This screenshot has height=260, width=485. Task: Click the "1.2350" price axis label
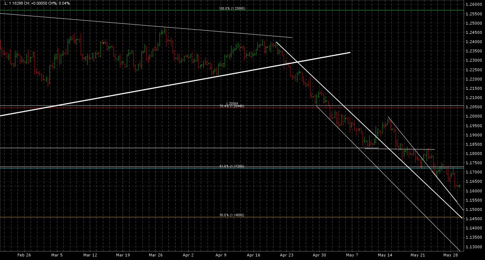473,51
